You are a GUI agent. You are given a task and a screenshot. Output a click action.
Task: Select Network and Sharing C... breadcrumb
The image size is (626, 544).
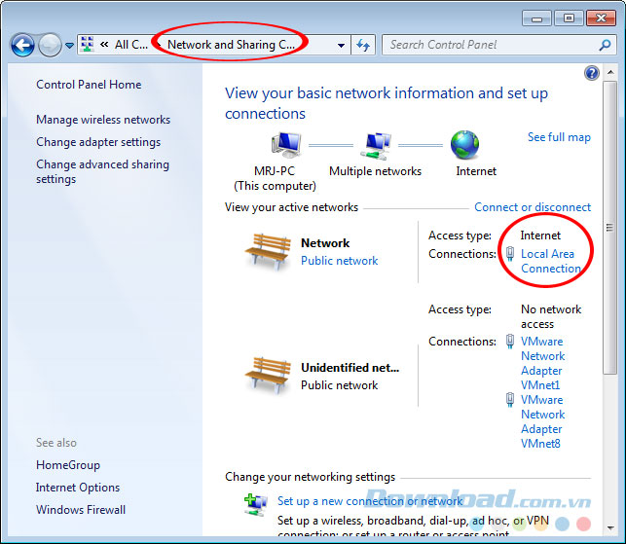pyautogui.click(x=231, y=45)
